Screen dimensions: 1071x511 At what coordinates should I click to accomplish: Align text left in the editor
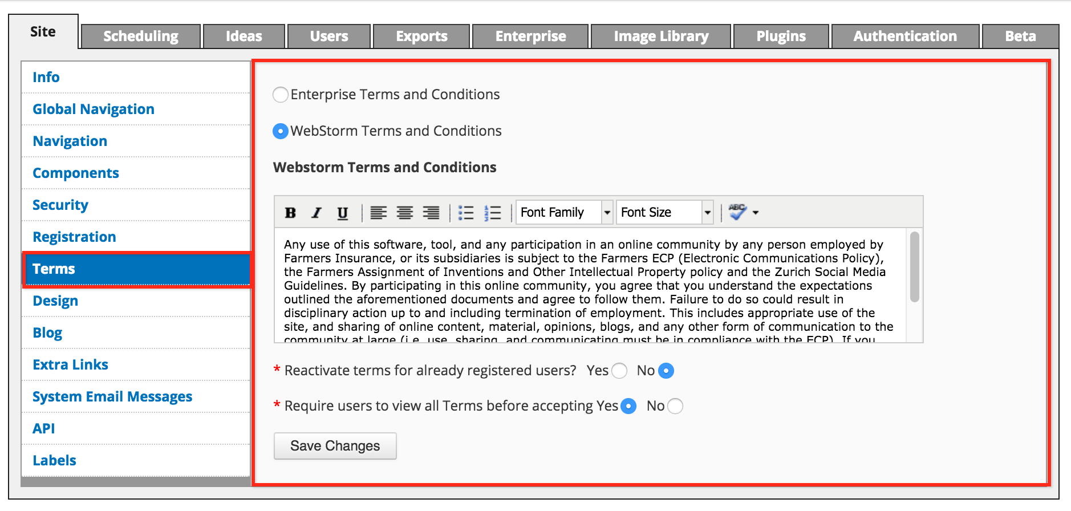click(379, 213)
